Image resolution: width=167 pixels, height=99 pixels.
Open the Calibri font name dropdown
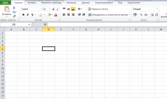[x=41, y=9]
